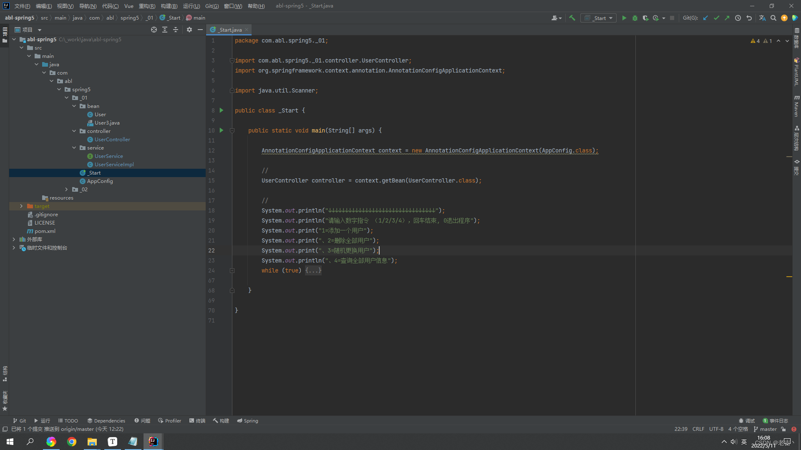
Task: Open the Profiler tool window
Action: click(170, 421)
